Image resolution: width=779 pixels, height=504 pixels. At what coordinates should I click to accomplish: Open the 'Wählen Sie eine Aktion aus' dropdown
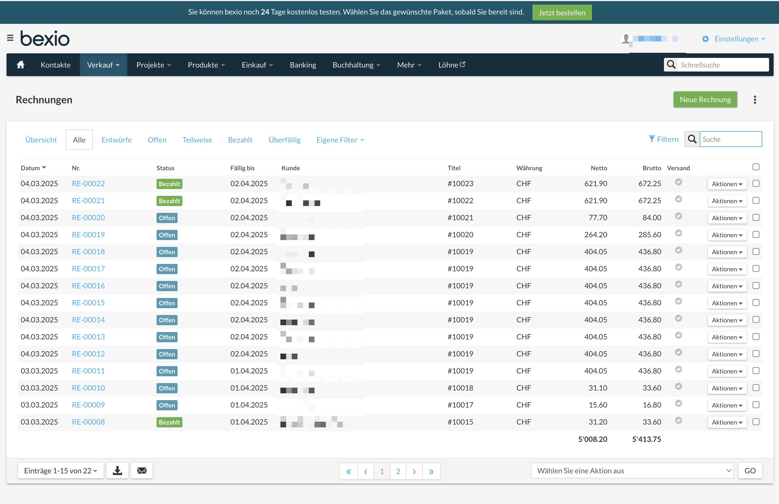pyautogui.click(x=632, y=471)
